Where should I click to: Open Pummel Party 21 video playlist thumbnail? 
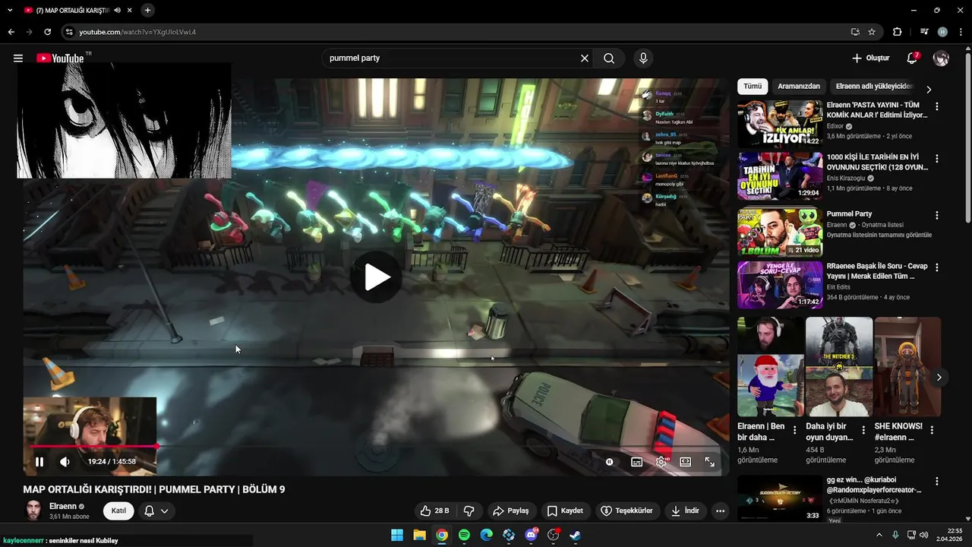pyautogui.click(x=780, y=232)
